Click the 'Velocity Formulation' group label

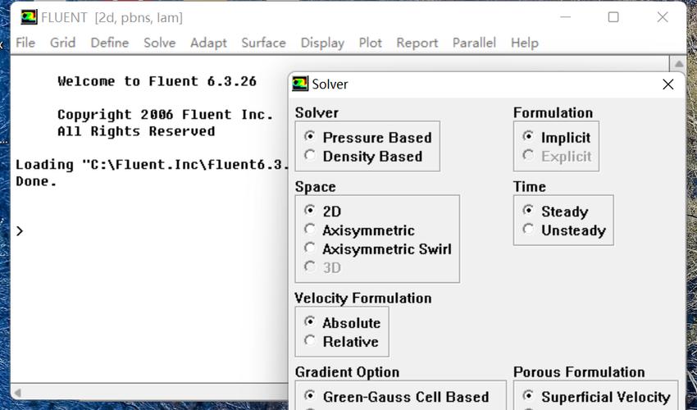point(363,298)
